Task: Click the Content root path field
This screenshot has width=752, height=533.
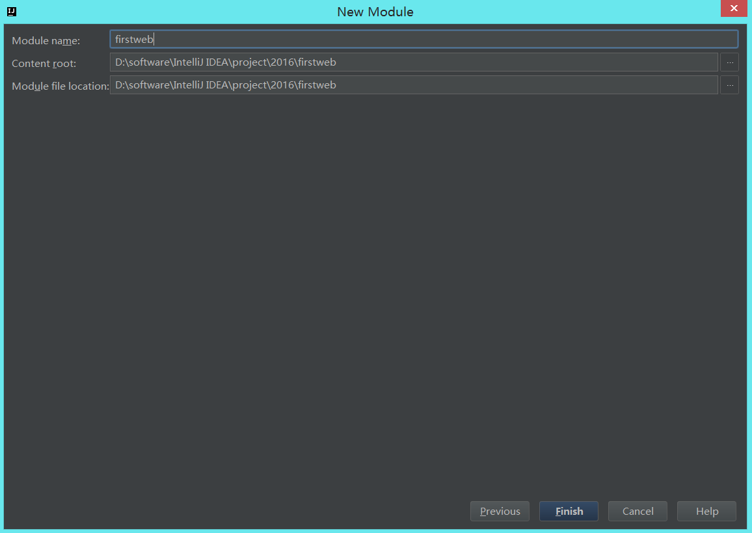Action: tap(414, 62)
